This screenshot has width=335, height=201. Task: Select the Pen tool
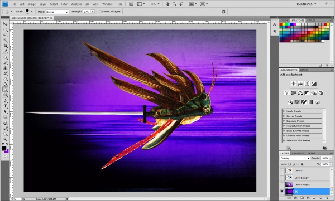pyautogui.click(x=5, y=101)
